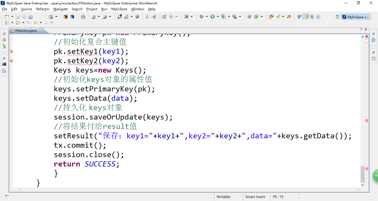The height and width of the screenshot is (201, 378).
Task: Expand the Debug dropdown arrow
Action: [x=206, y=17]
